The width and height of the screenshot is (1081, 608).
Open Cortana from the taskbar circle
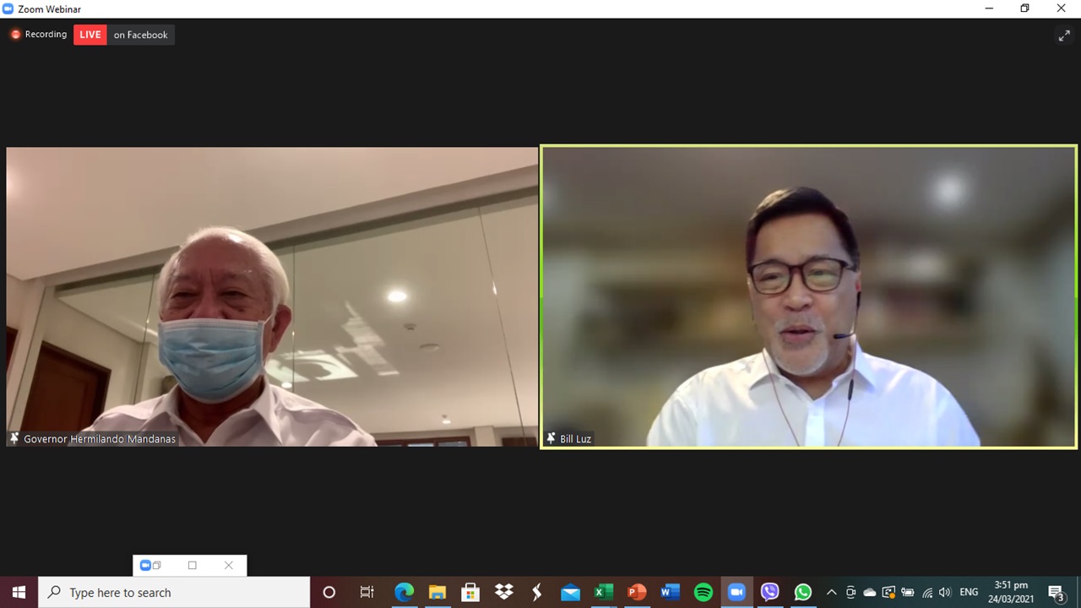329,592
